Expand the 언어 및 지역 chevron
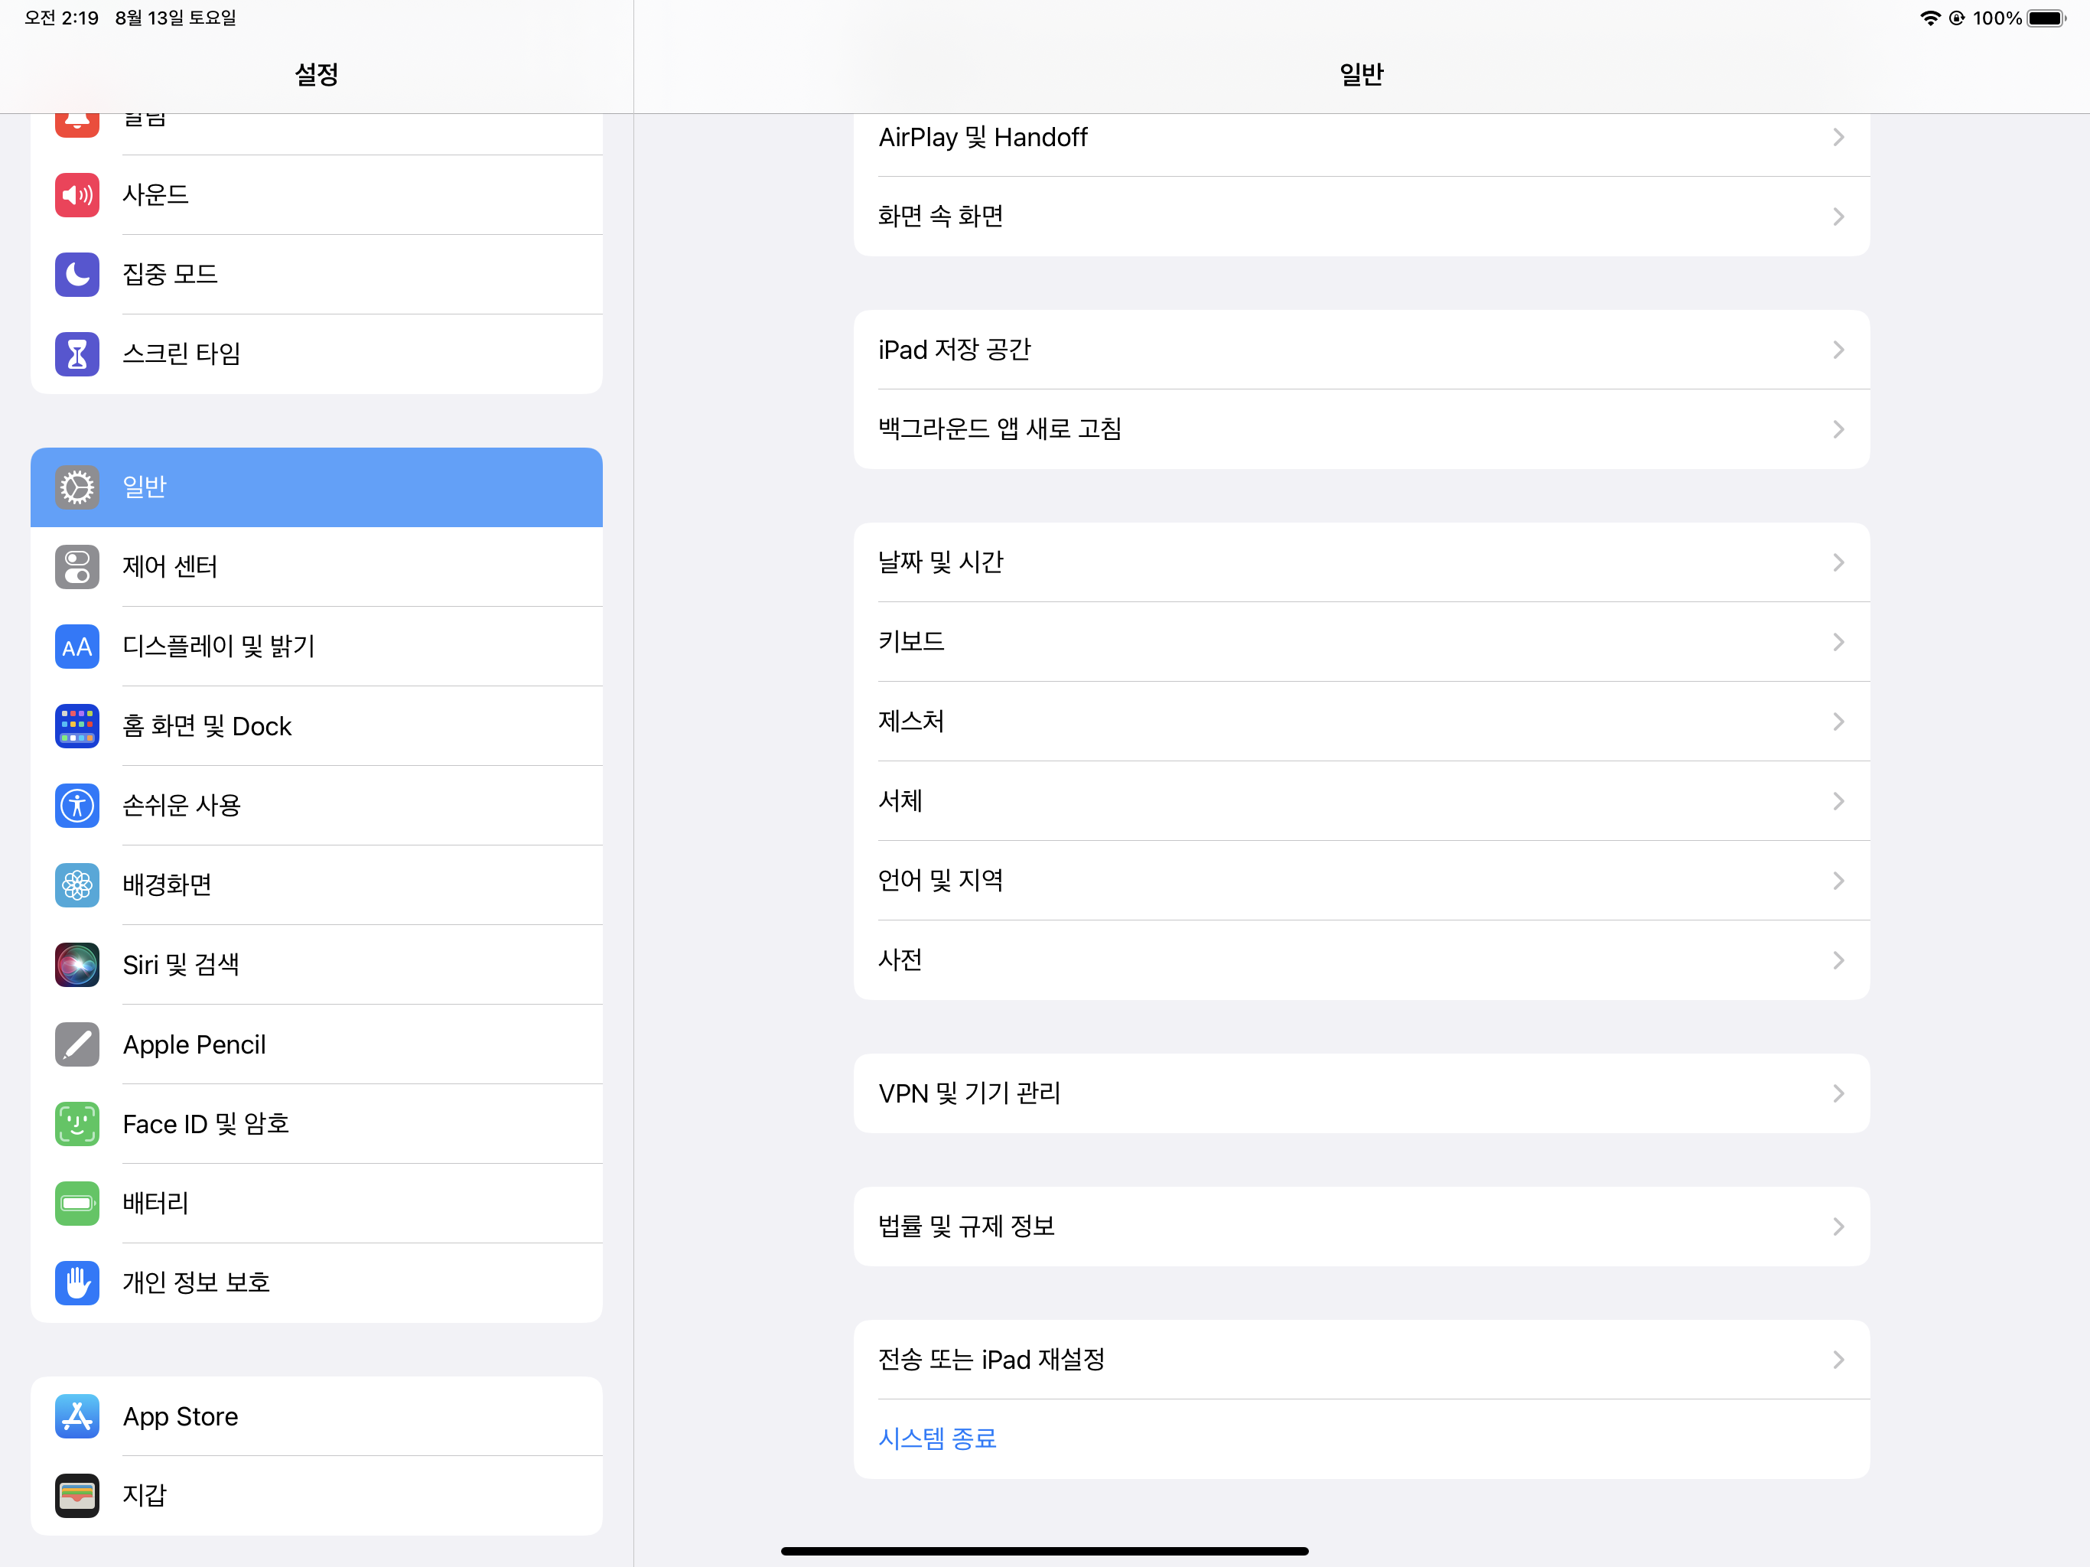 coord(1838,881)
